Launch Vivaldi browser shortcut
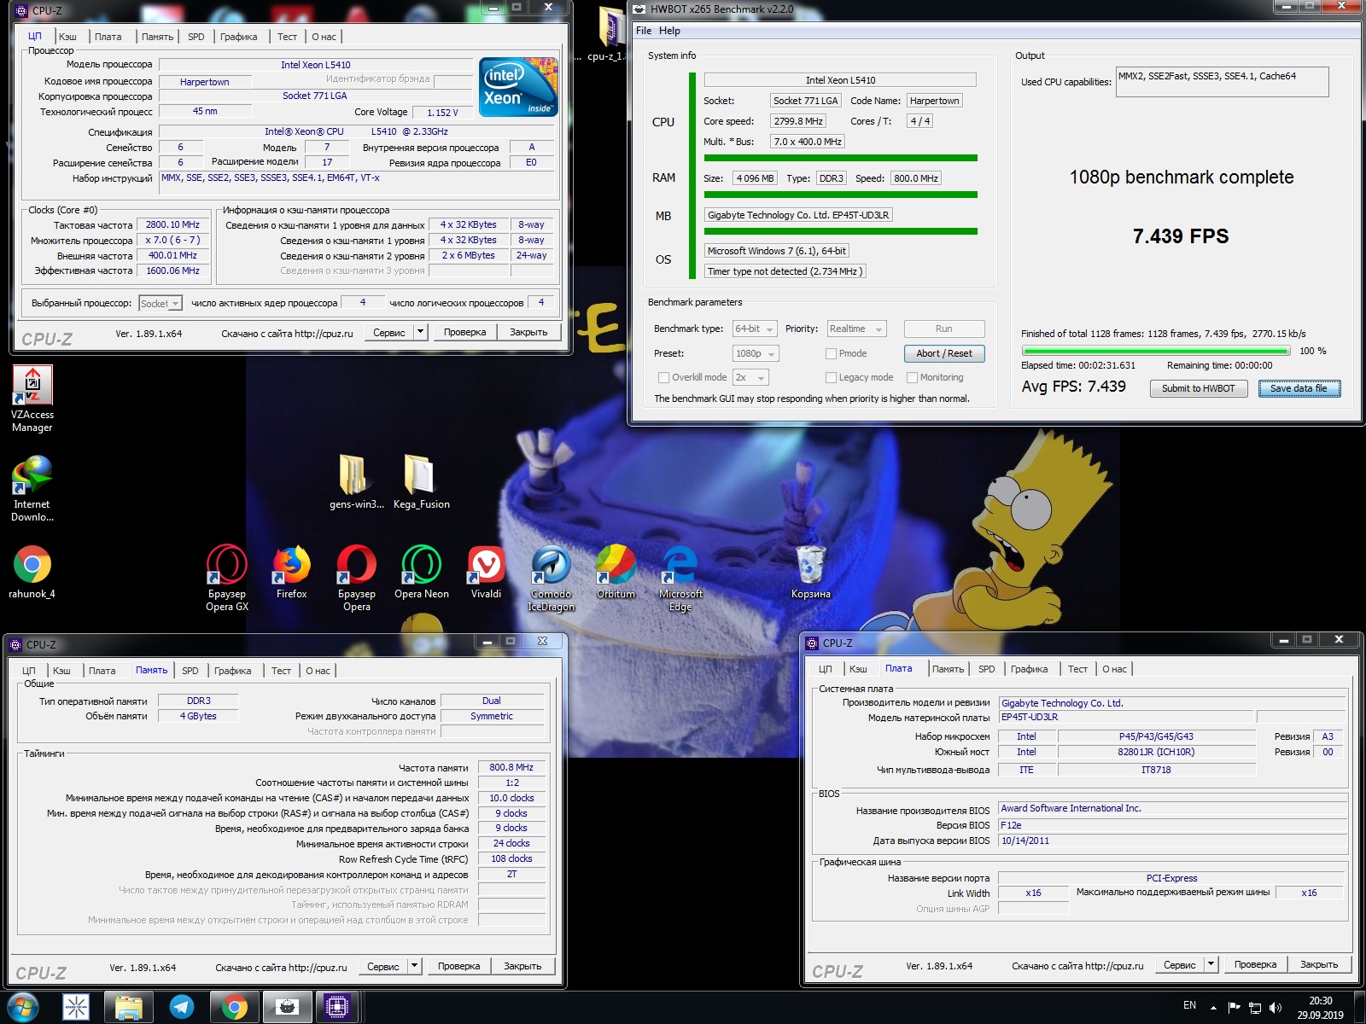This screenshot has width=1366, height=1024. (x=487, y=572)
